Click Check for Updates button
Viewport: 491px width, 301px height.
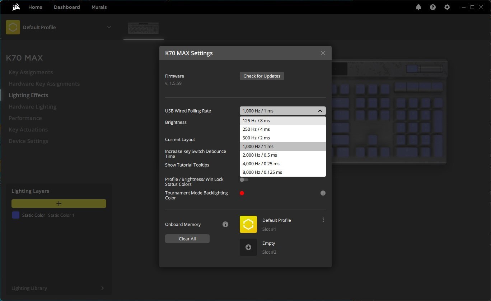262,76
